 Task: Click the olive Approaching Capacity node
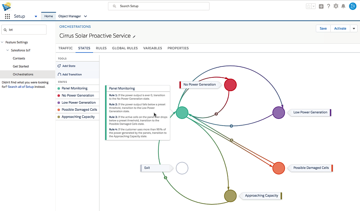coord(230,196)
